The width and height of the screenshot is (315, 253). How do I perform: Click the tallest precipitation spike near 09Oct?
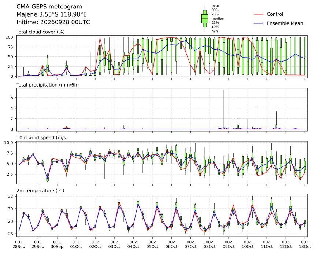(x=224, y=109)
